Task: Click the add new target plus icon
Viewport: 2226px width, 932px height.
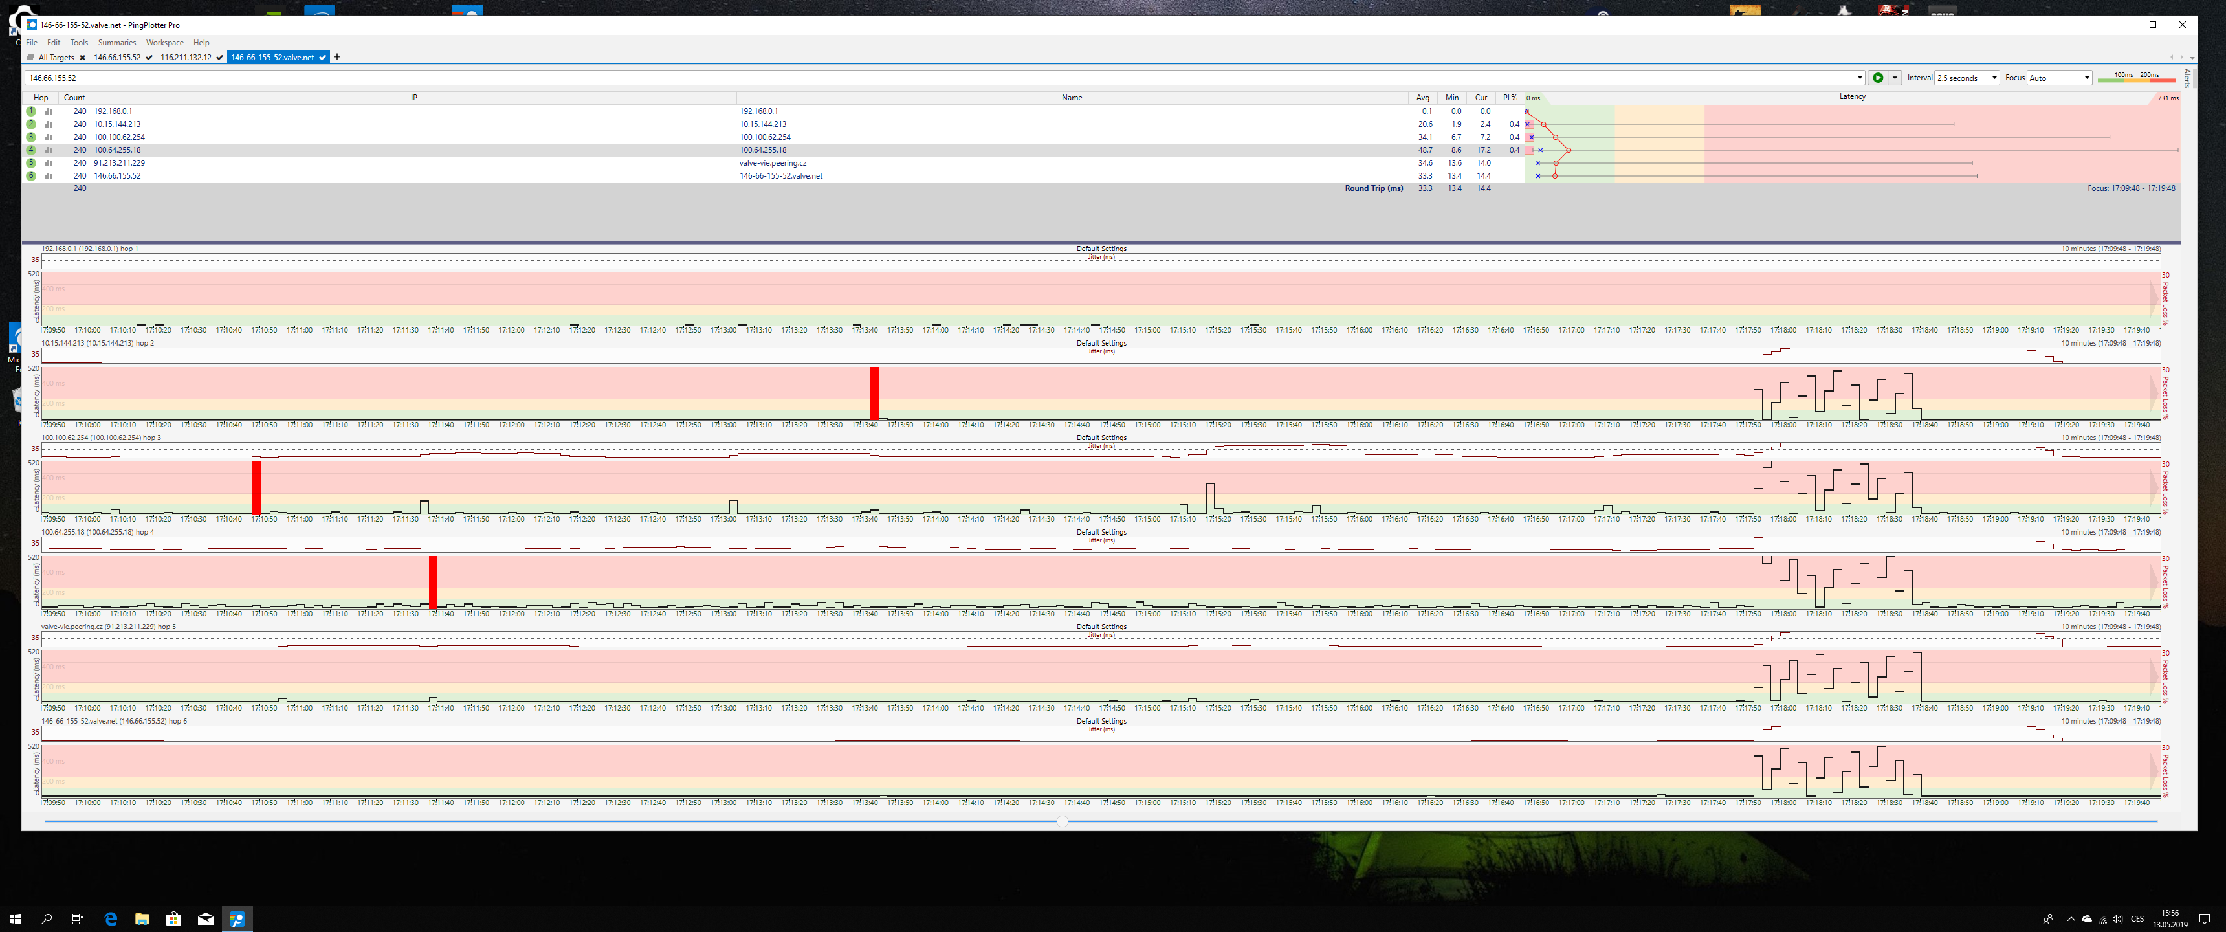Action: (337, 57)
